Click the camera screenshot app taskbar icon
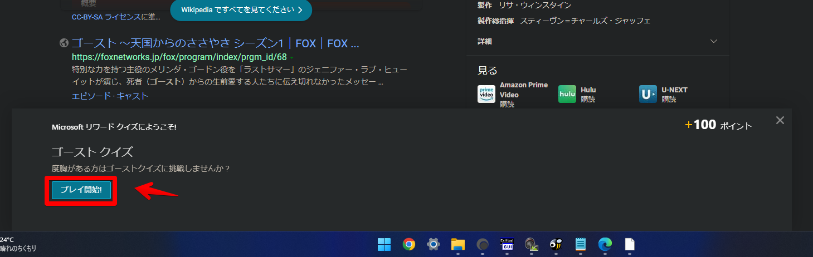813x257 pixels. [532, 244]
